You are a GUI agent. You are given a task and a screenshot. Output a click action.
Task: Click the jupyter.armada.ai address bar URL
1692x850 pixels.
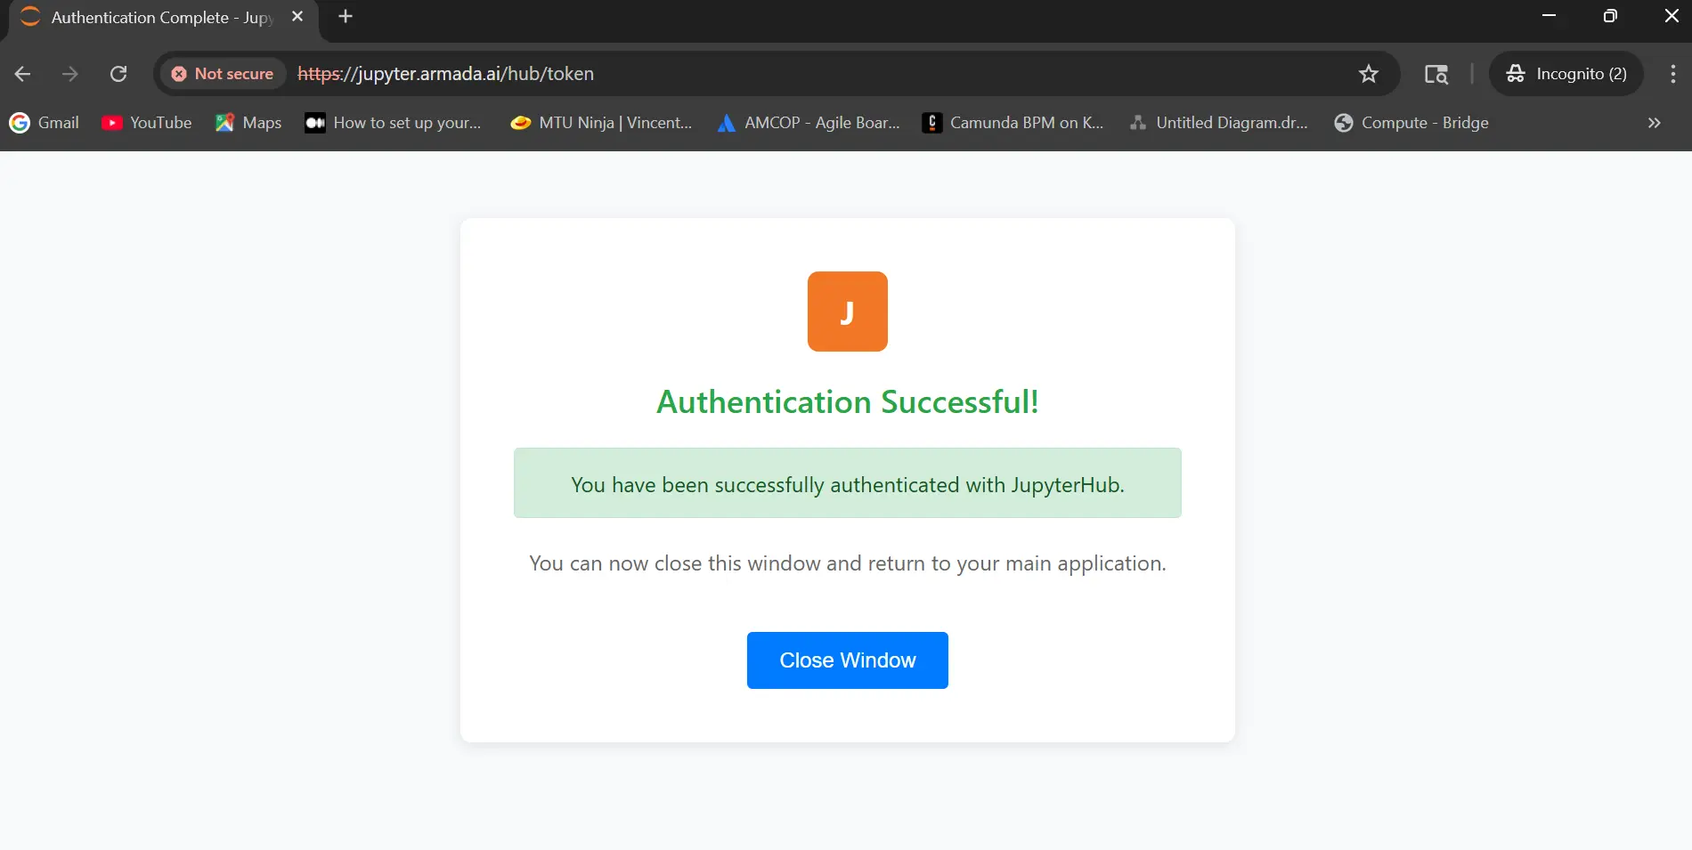[x=445, y=74]
